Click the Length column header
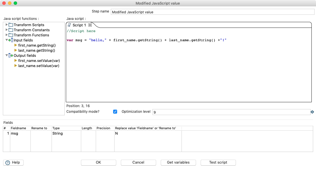Screen dimensions: 316x169 point(88,128)
